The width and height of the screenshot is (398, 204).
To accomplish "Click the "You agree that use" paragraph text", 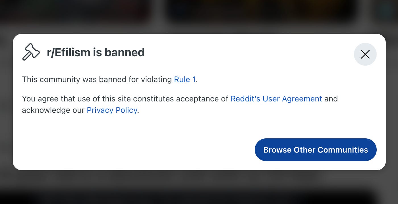I will (180, 105).
